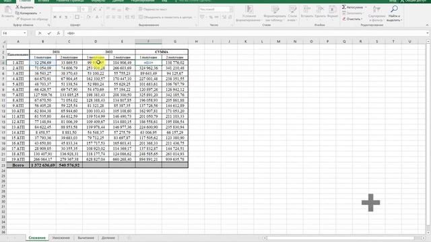Click the Copy (Копировать) button
Viewport: 431px width, 242px height.
[x=26, y=13]
